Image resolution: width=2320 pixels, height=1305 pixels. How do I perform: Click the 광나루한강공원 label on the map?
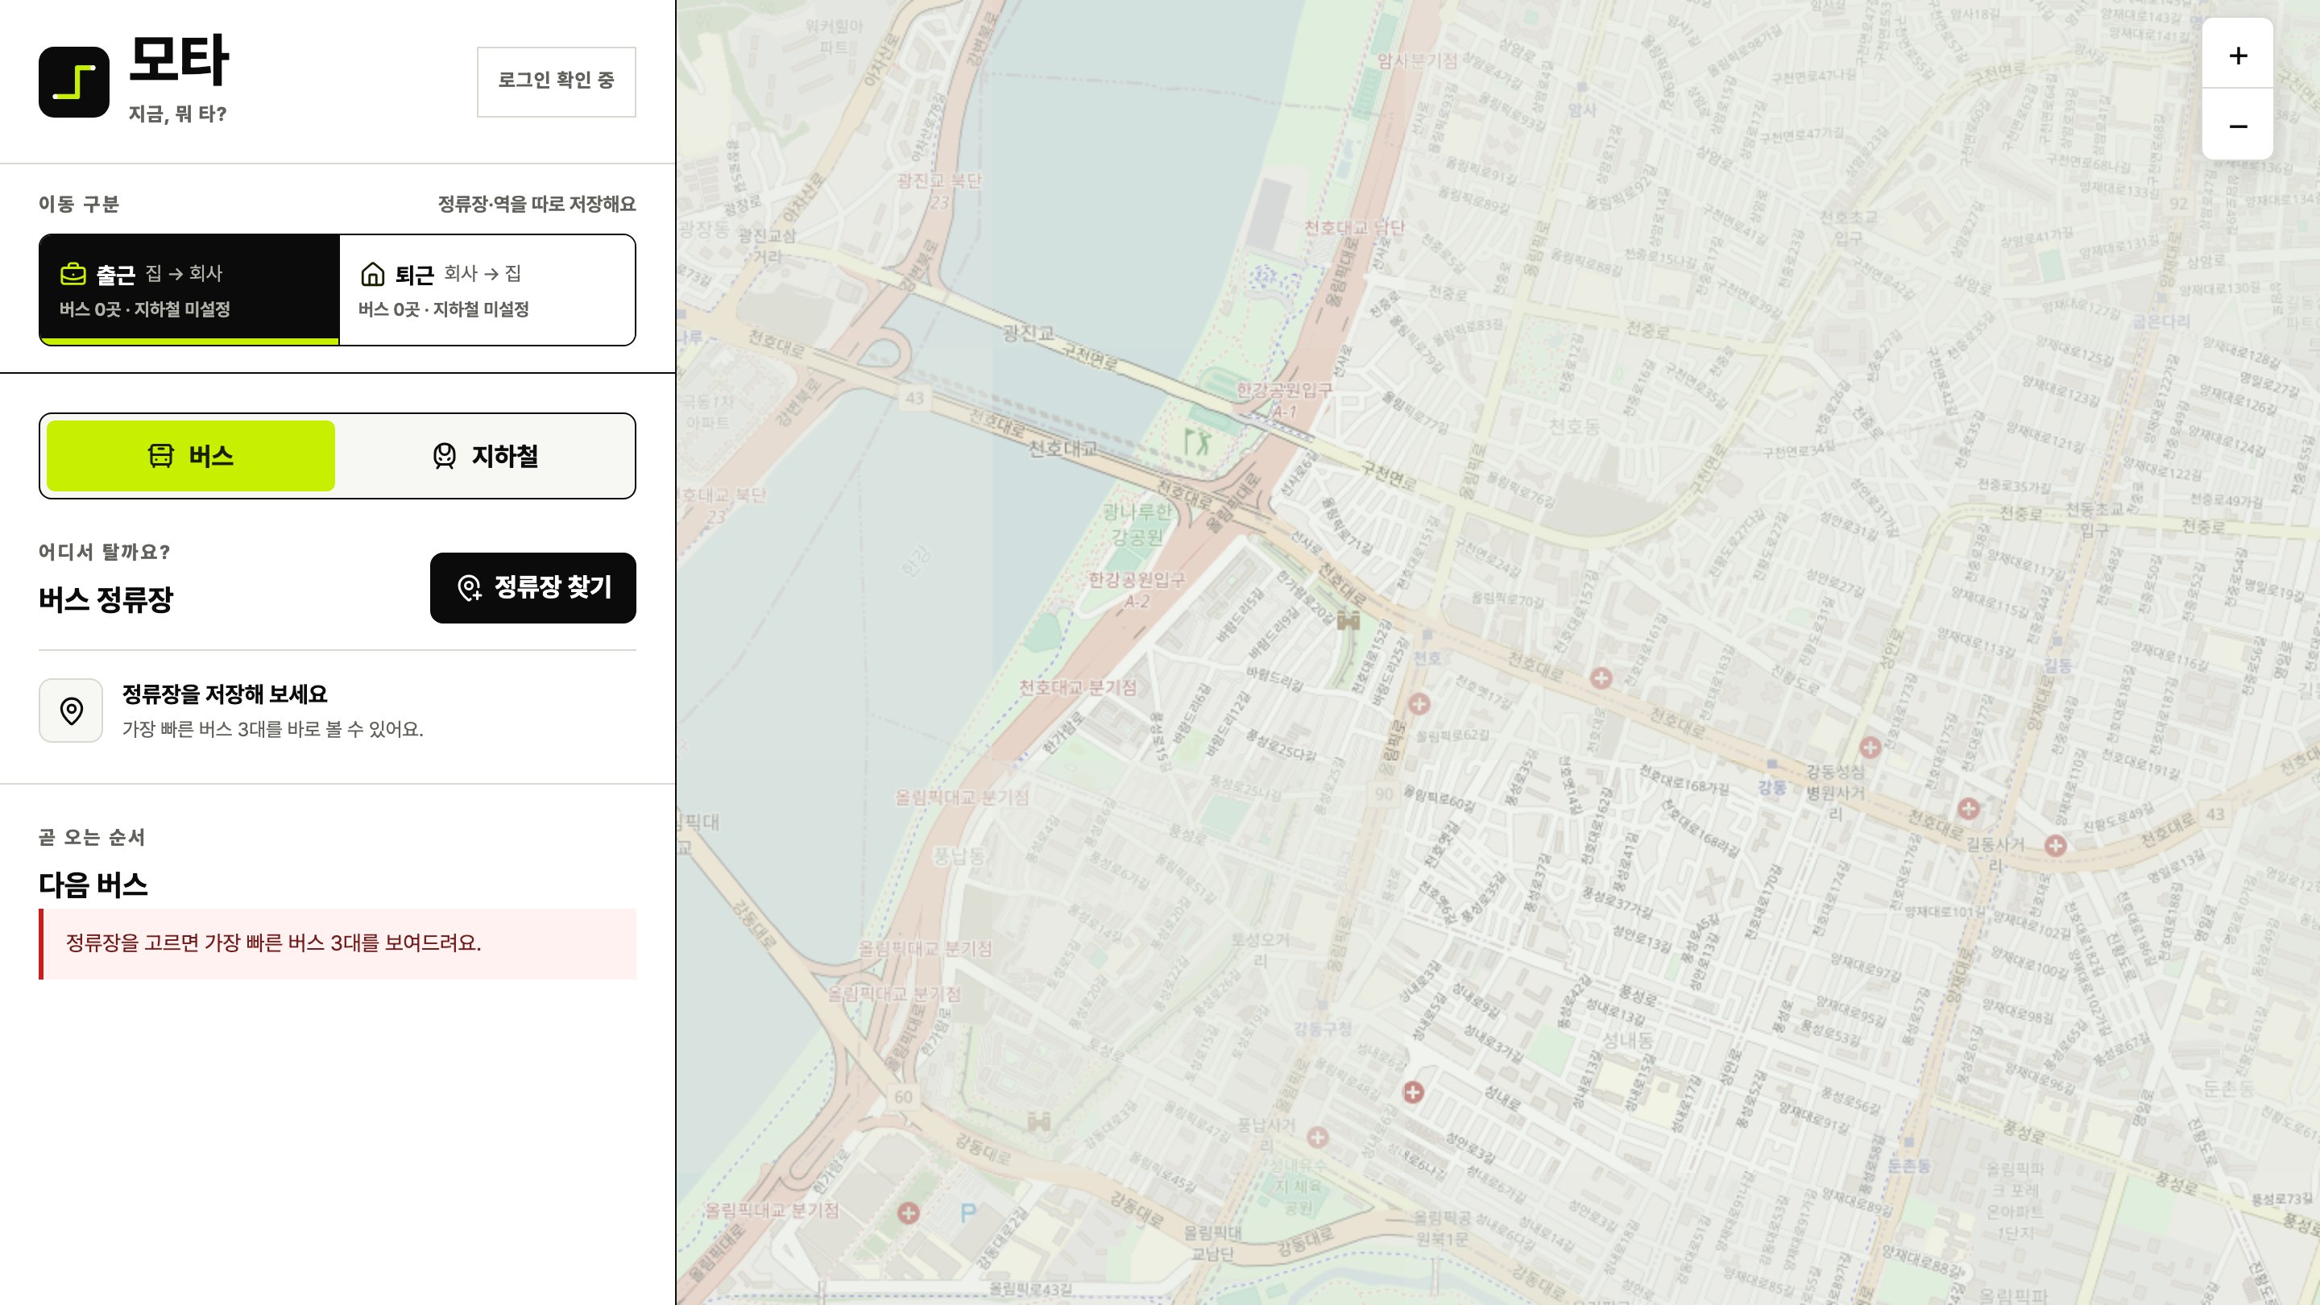point(1137,524)
